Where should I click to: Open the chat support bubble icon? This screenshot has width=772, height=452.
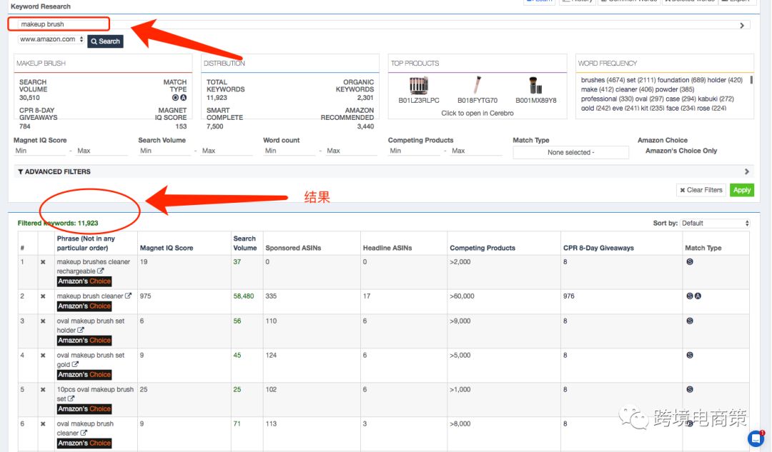click(x=756, y=438)
